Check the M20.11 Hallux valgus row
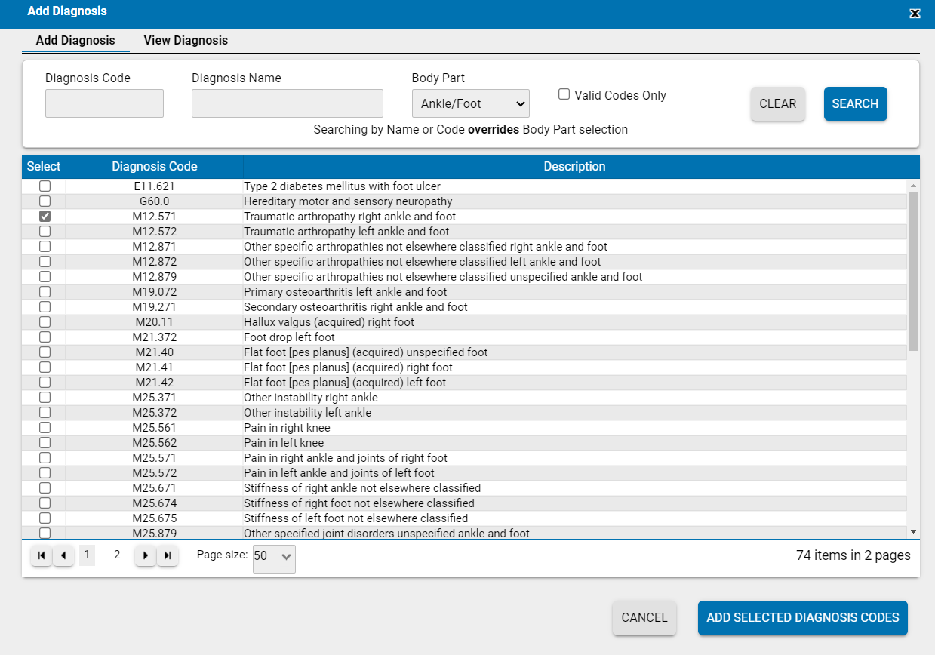The width and height of the screenshot is (935, 655). [45, 322]
